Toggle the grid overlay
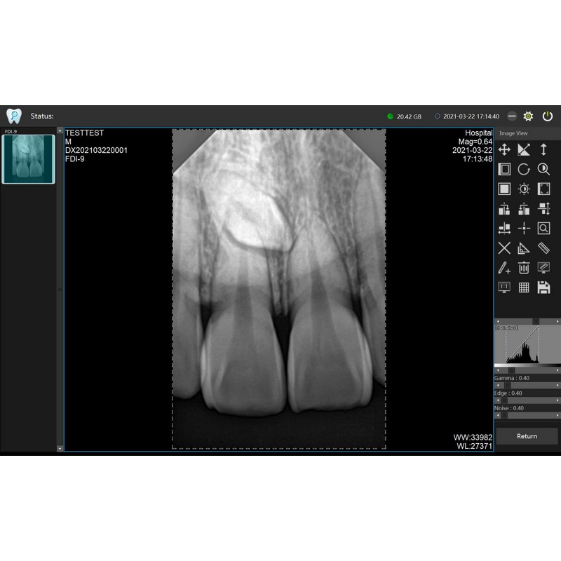Viewport: 561px width, 561px height. 524,286
